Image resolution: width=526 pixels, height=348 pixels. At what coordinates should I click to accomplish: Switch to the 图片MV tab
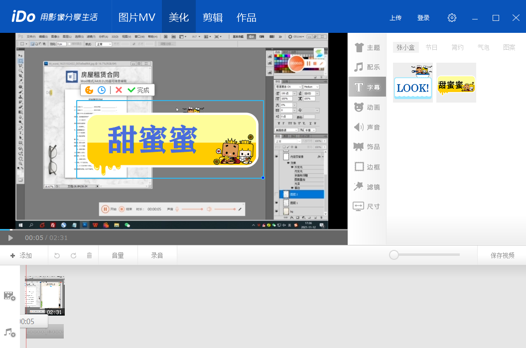pyautogui.click(x=137, y=17)
